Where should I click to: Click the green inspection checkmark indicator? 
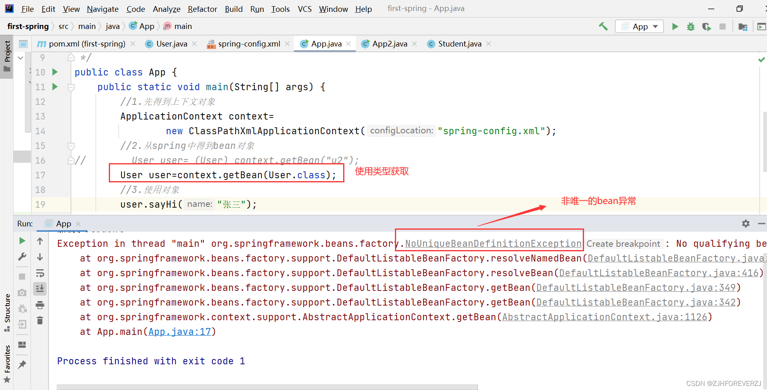[761, 60]
